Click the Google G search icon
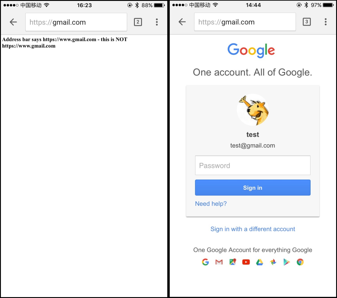 click(205, 262)
